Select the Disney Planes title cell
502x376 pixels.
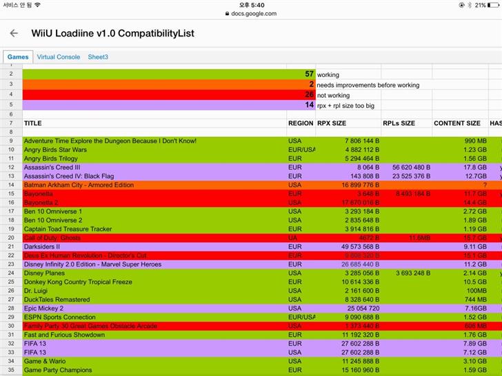[154, 273]
